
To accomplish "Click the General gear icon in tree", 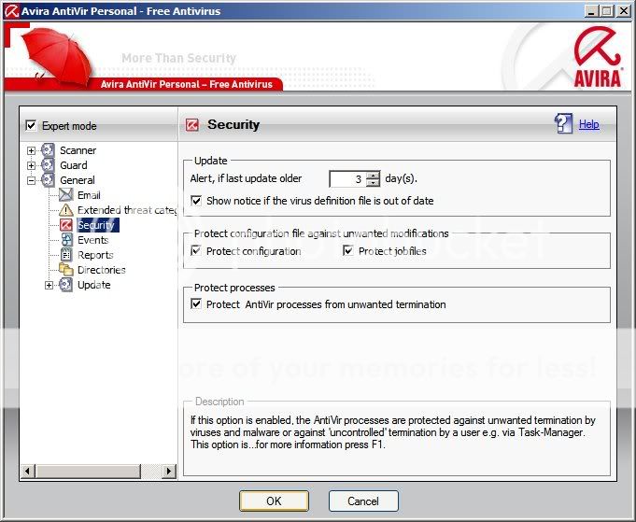I will [x=48, y=180].
